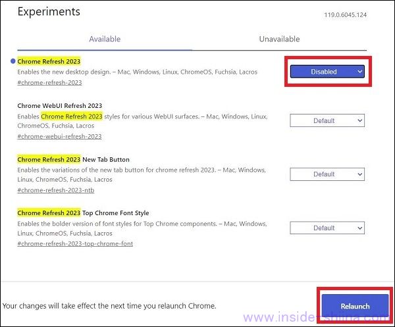Click the Chrome Refresh 2023 Top Chrome Font Style title
The image size is (395, 327).
click(83, 213)
